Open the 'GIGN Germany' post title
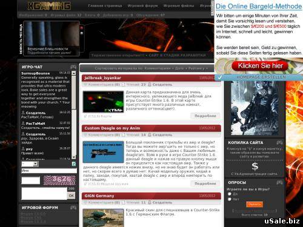This screenshot has height=227, width=303. 99,196
